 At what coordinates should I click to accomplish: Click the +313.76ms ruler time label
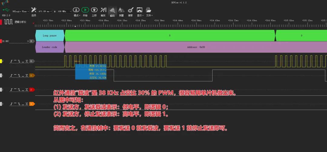(48, 21)
